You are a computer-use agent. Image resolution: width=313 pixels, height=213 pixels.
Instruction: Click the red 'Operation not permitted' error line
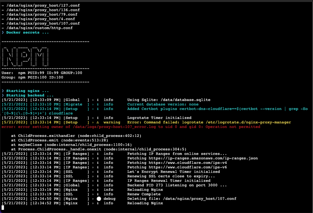tap(131, 127)
